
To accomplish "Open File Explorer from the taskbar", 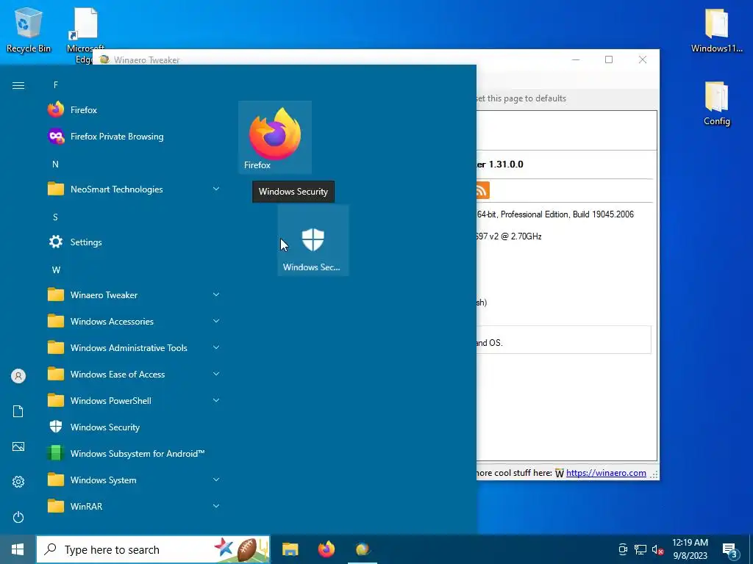I will coord(290,549).
